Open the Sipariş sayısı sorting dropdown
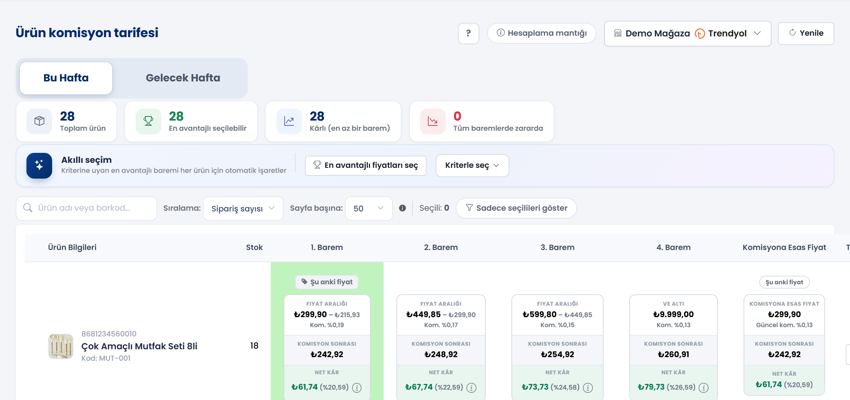850x400 pixels. pos(243,208)
